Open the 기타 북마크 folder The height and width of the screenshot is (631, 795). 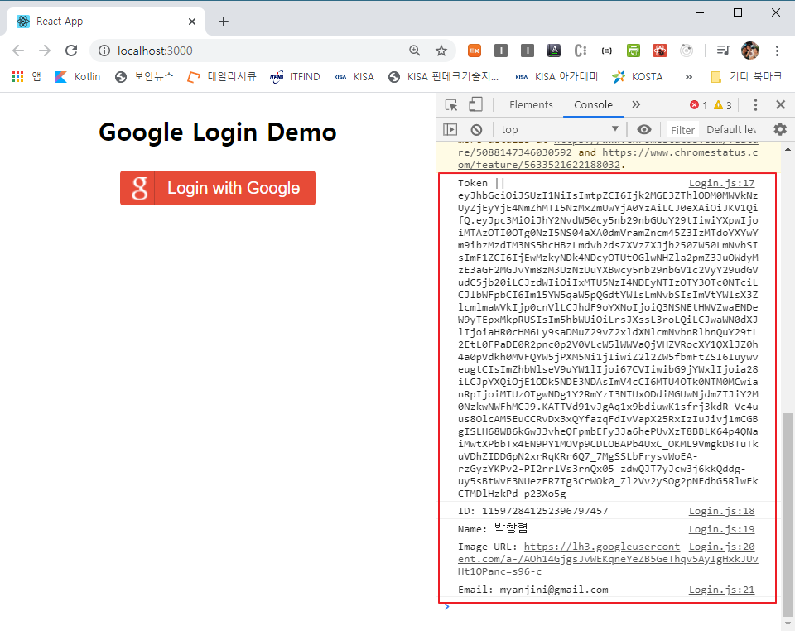747,76
